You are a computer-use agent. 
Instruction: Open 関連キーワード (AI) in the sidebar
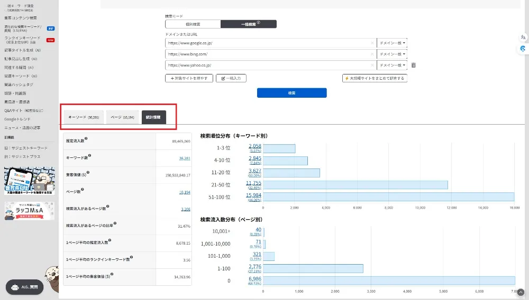21,76
